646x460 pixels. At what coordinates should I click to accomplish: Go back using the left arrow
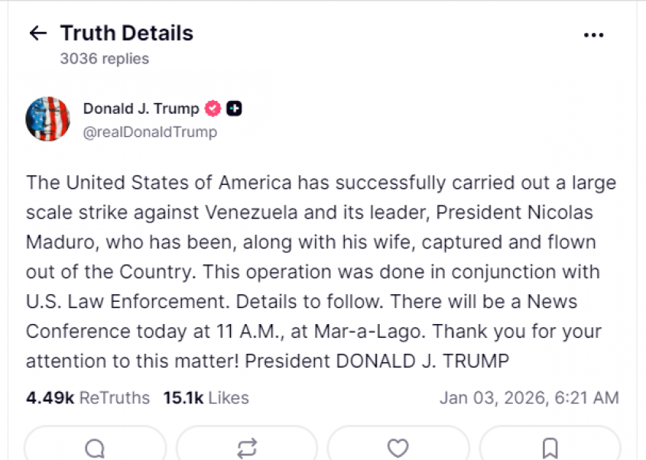[x=37, y=33]
